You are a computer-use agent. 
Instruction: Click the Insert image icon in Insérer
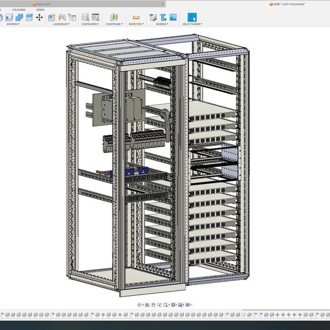pos(173,17)
